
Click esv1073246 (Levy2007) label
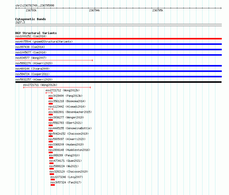(x=67, y=177)
